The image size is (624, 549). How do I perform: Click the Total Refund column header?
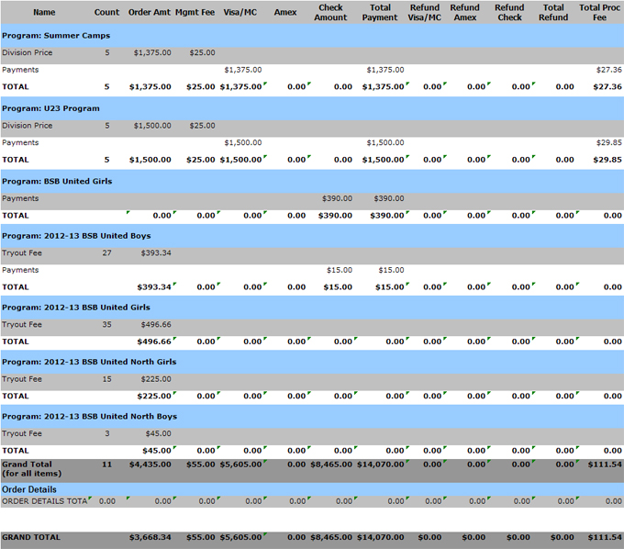pos(553,12)
